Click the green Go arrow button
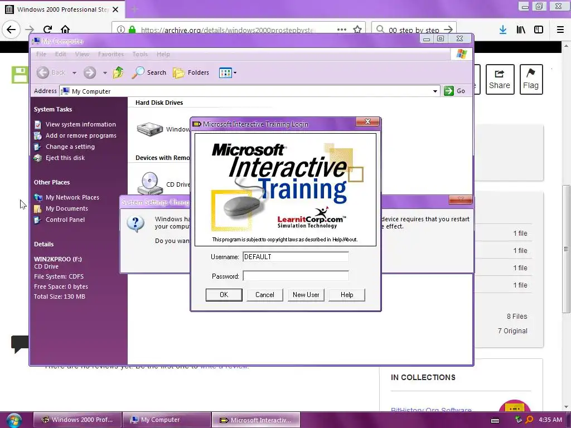The height and width of the screenshot is (428, 571). pyautogui.click(x=449, y=91)
